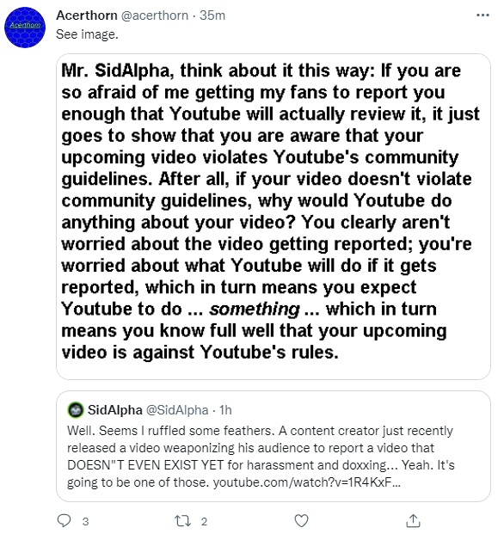The height and width of the screenshot is (540, 504).
Task: Click the 'See image.' tweet text
Action: pyautogui.click(x=87, y=34)
